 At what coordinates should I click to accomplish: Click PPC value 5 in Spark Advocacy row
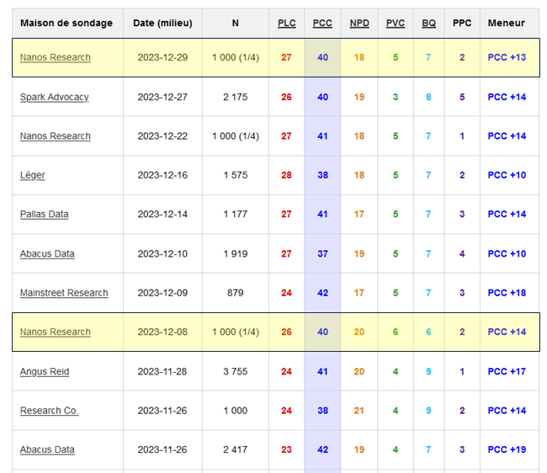click(x=462, y=97)
